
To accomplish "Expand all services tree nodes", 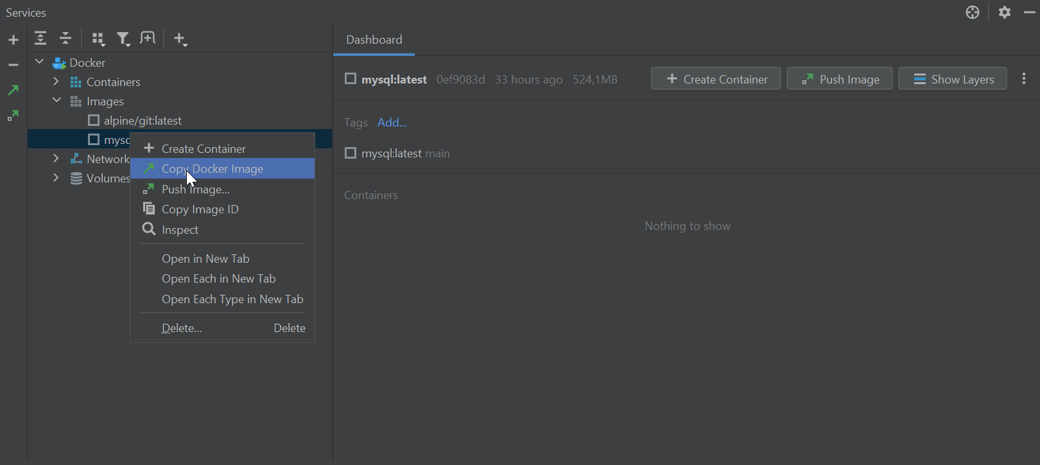I will [40, 39].
